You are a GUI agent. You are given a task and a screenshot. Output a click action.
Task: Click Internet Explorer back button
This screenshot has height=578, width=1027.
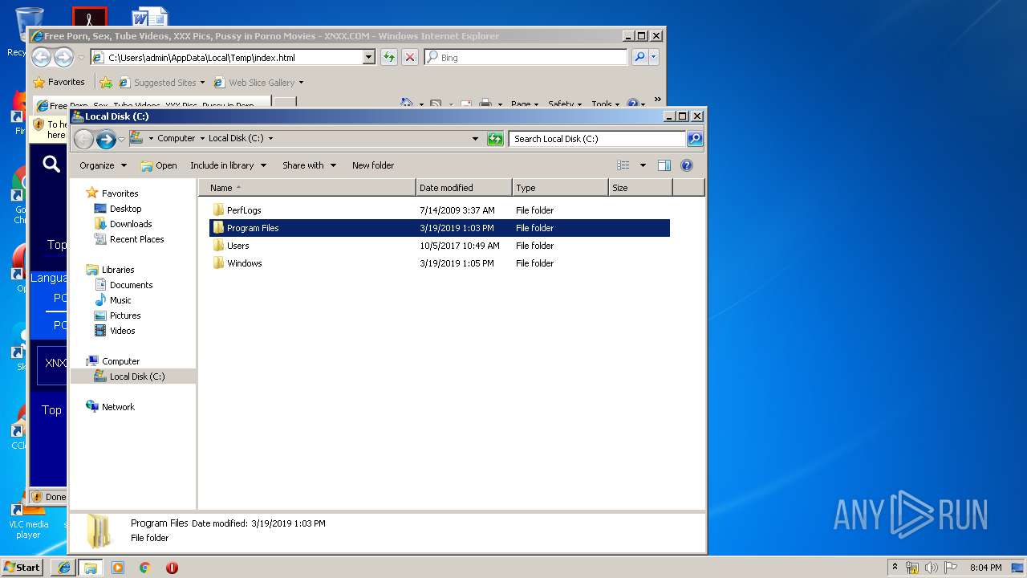point(41,57)
